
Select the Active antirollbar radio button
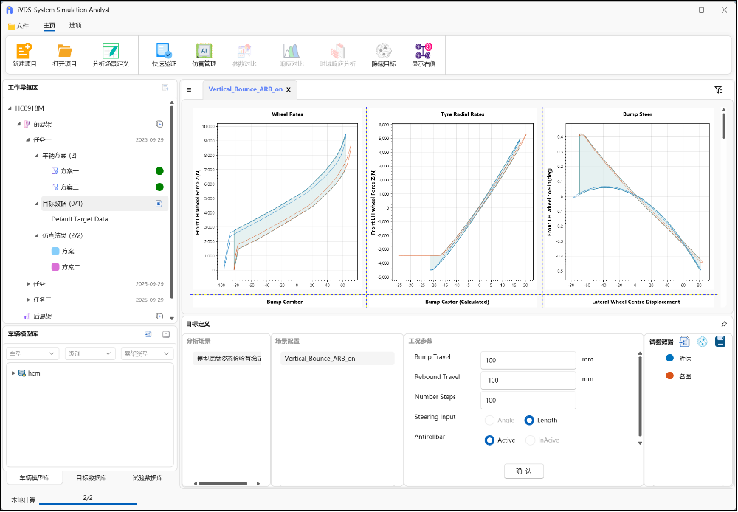pos(489,440)
